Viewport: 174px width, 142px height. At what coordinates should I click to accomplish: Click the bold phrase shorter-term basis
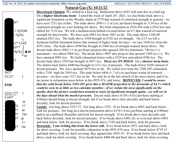(x=155, y=61)
